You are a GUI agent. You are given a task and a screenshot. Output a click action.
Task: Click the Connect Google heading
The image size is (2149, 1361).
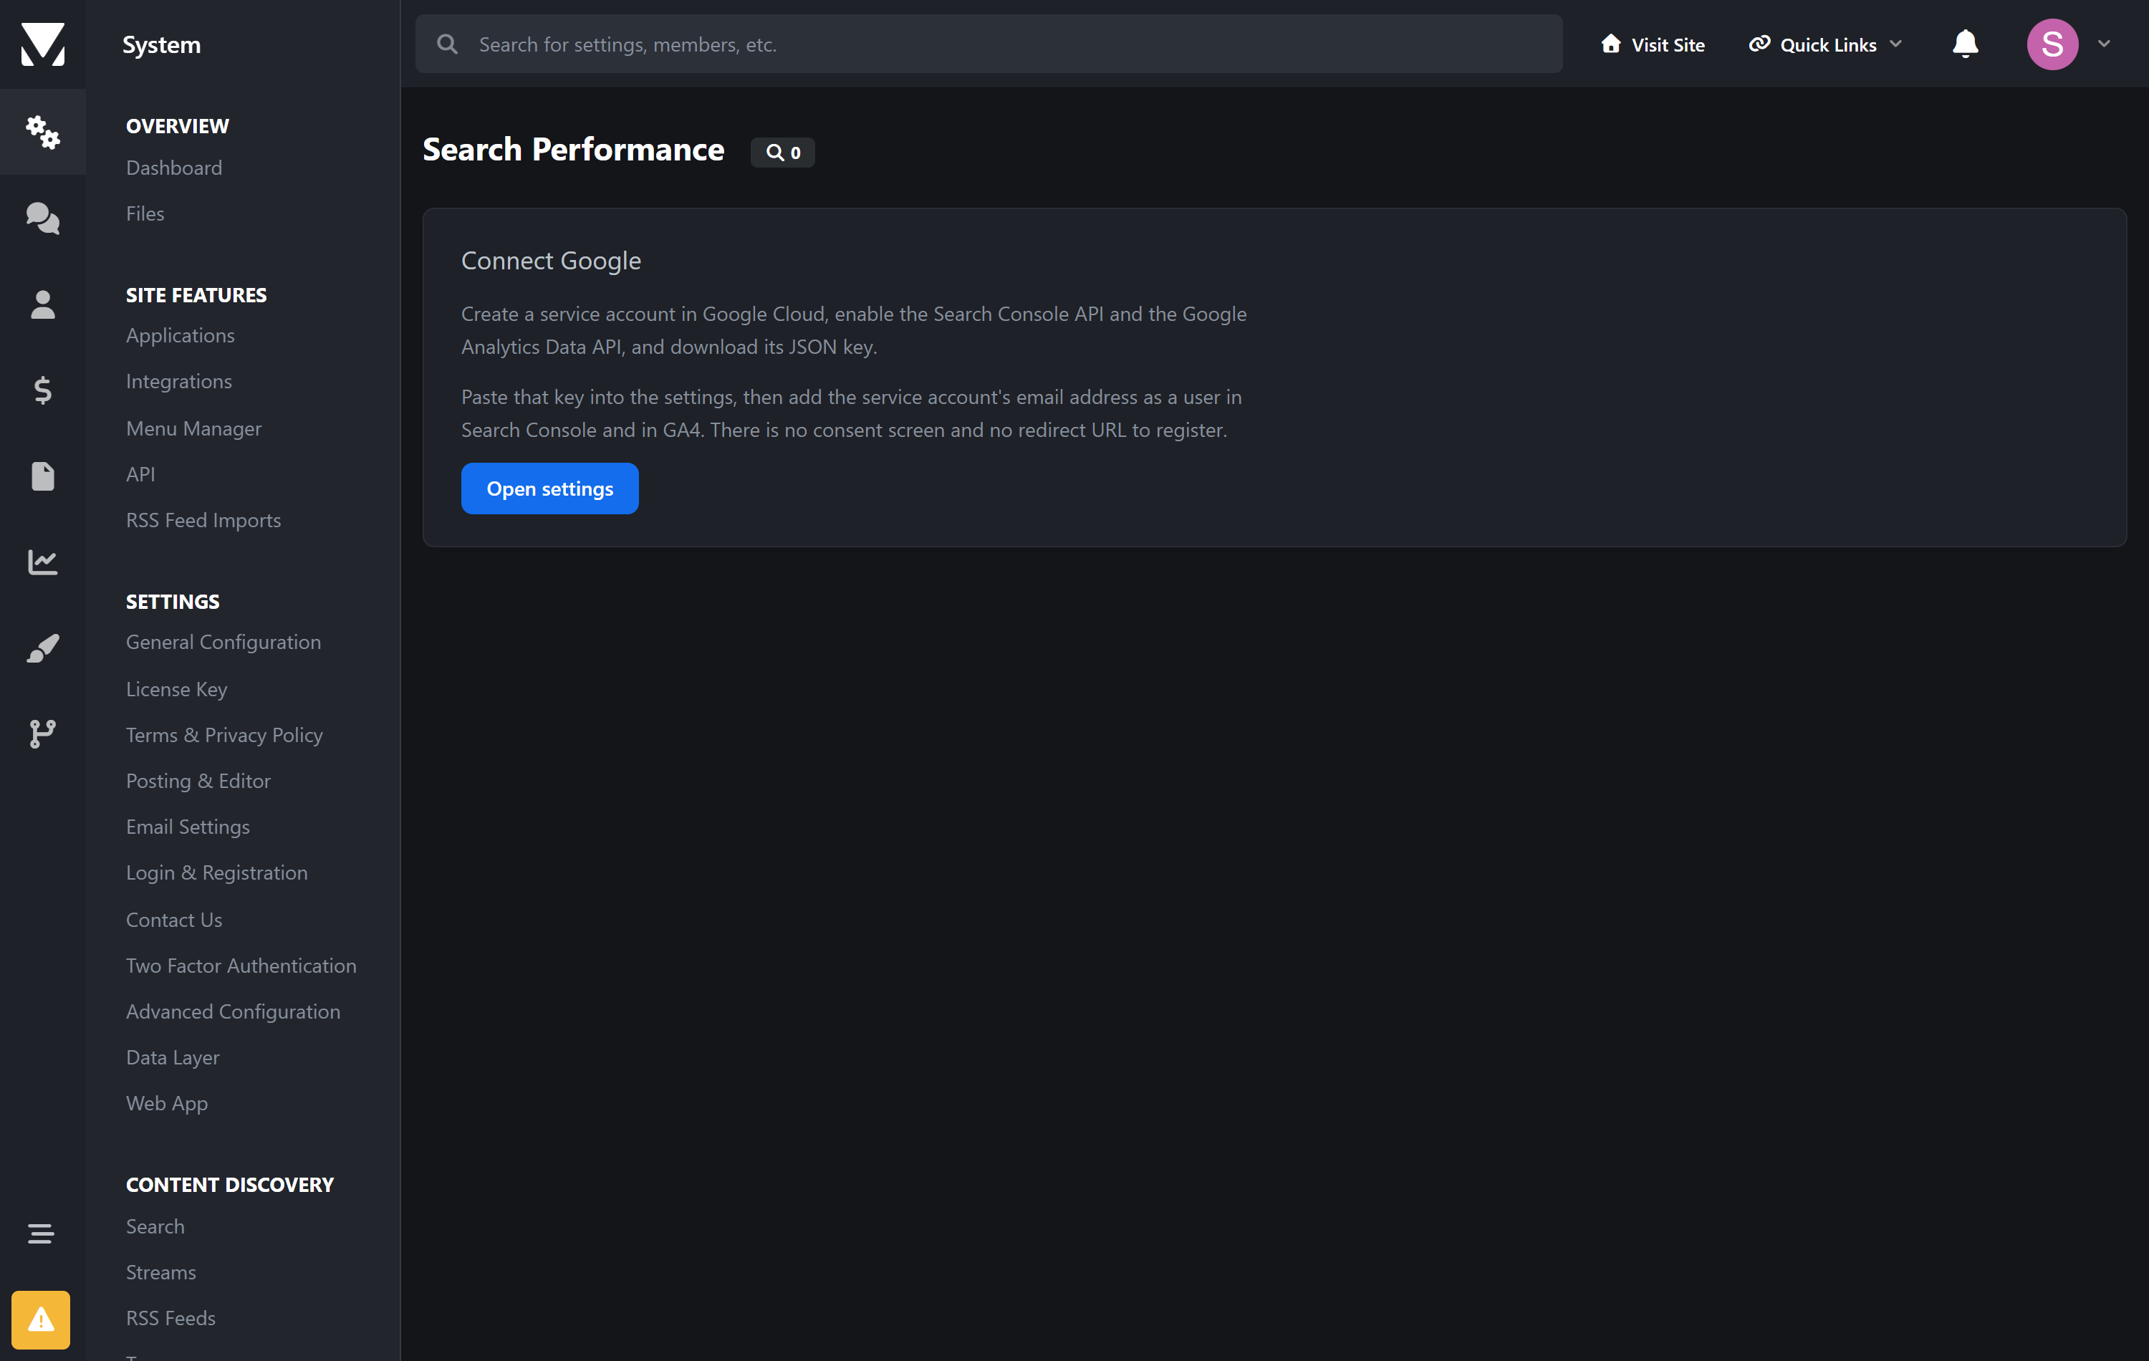point(552,261)
